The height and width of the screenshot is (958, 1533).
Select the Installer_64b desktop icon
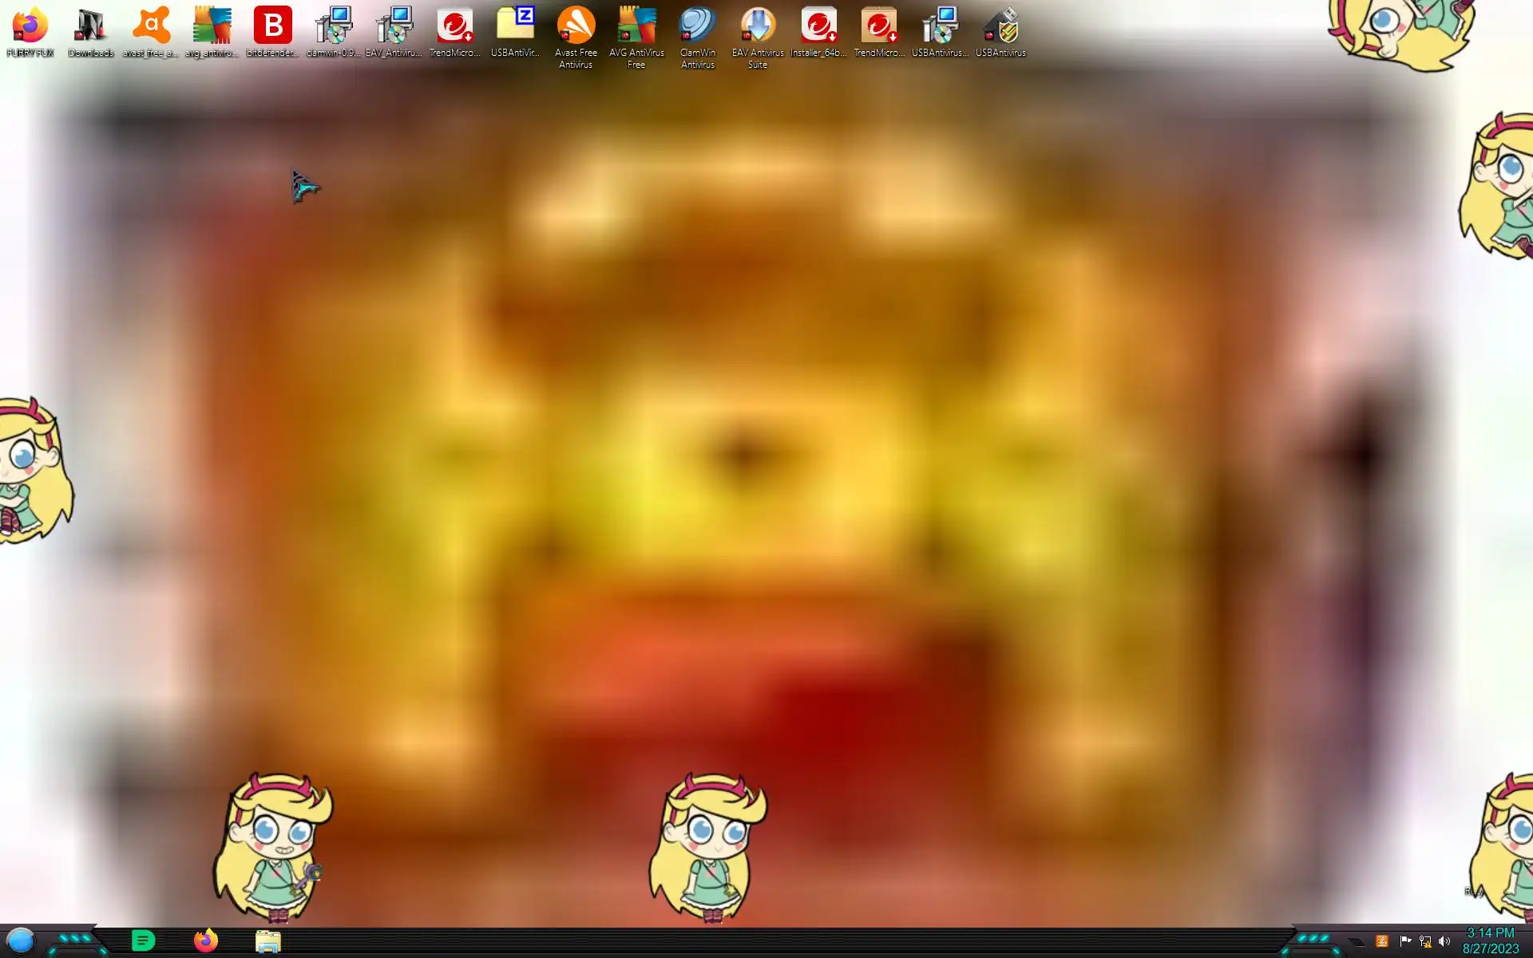tap(818, 29)
